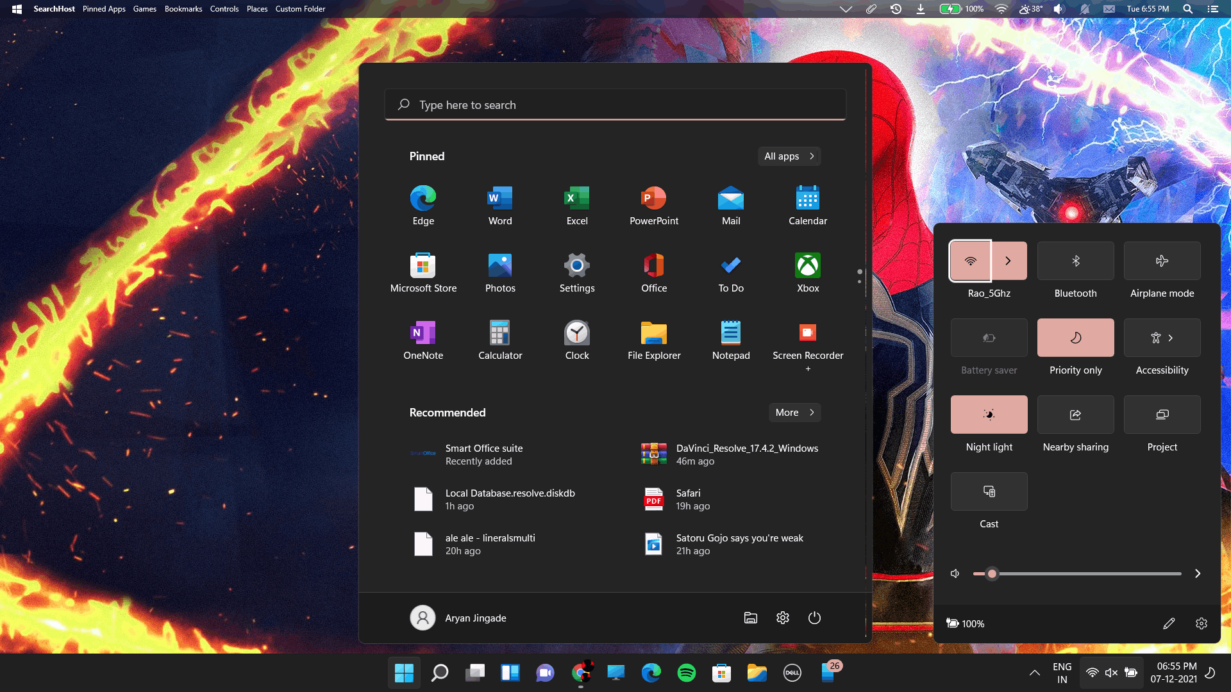Open Aryan Jingade user account

coord(458,618)
